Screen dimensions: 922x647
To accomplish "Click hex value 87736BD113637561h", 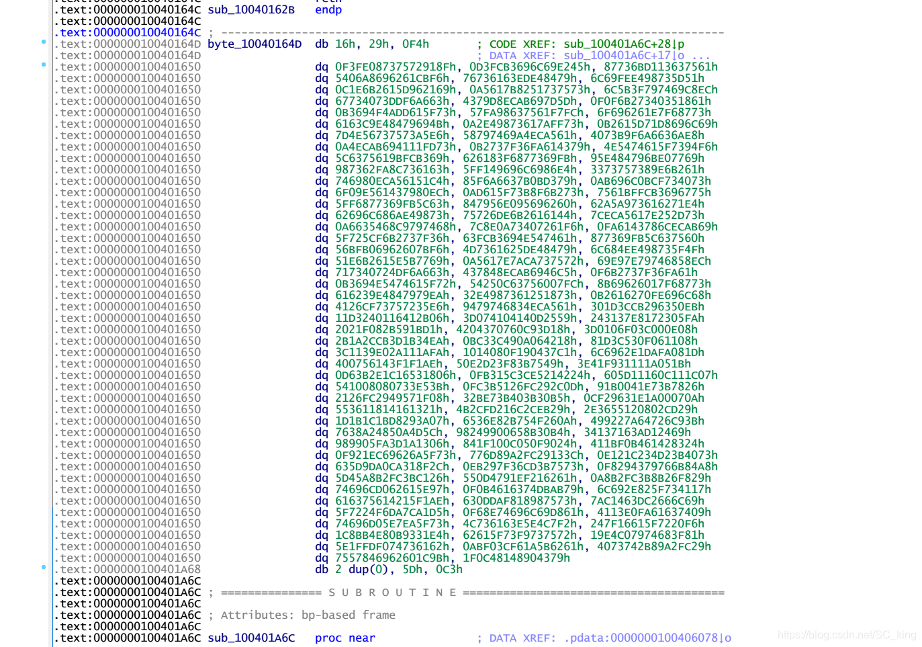I will [661, 67].
